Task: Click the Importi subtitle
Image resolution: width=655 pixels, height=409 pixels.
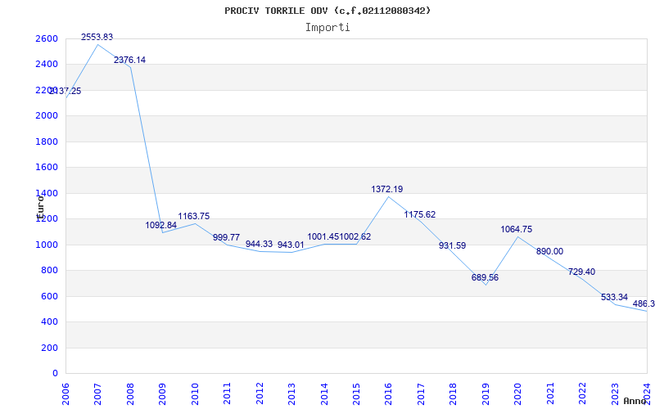Action: (327, 28)
